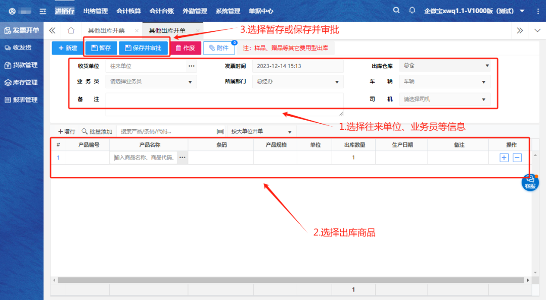Open the 业务员 dropdown
This screenshot has height=300, width=546.
pyautogui.click(x=151, y=82)
